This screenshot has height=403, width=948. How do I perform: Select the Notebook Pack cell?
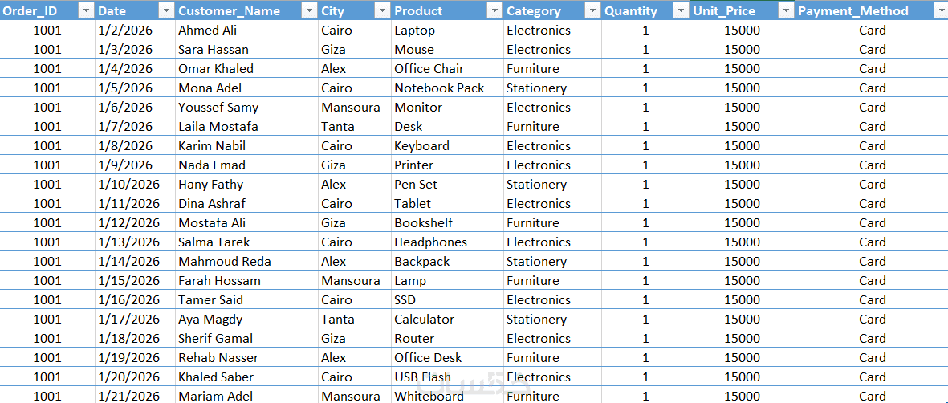click(x=439, y=88)
